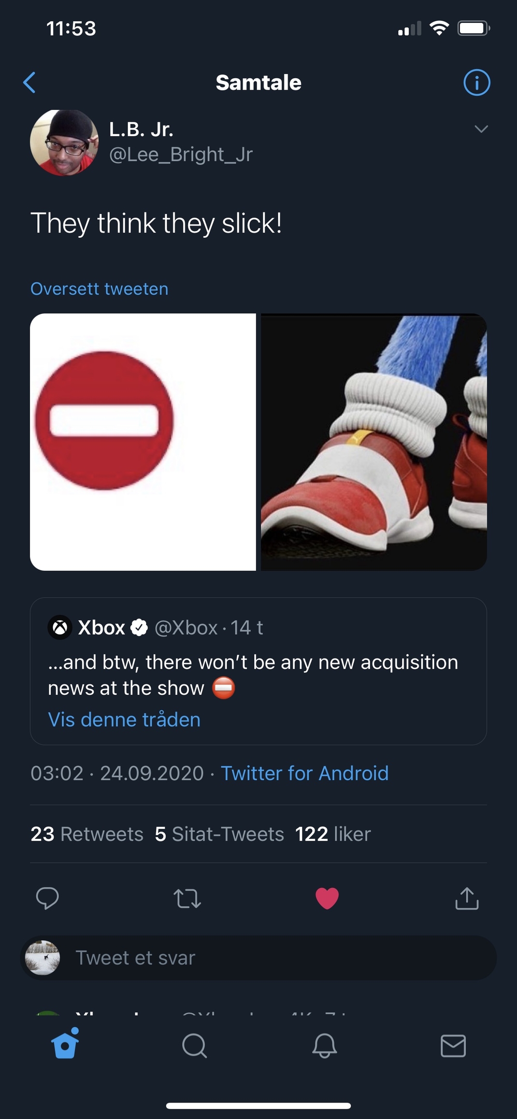
Task: View the red sneaker image
Action: [374, 442]
